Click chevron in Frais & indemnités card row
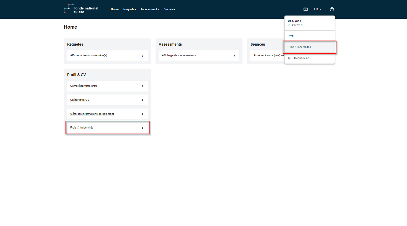This screenshot has width=407, height=226. coord(143,128)
